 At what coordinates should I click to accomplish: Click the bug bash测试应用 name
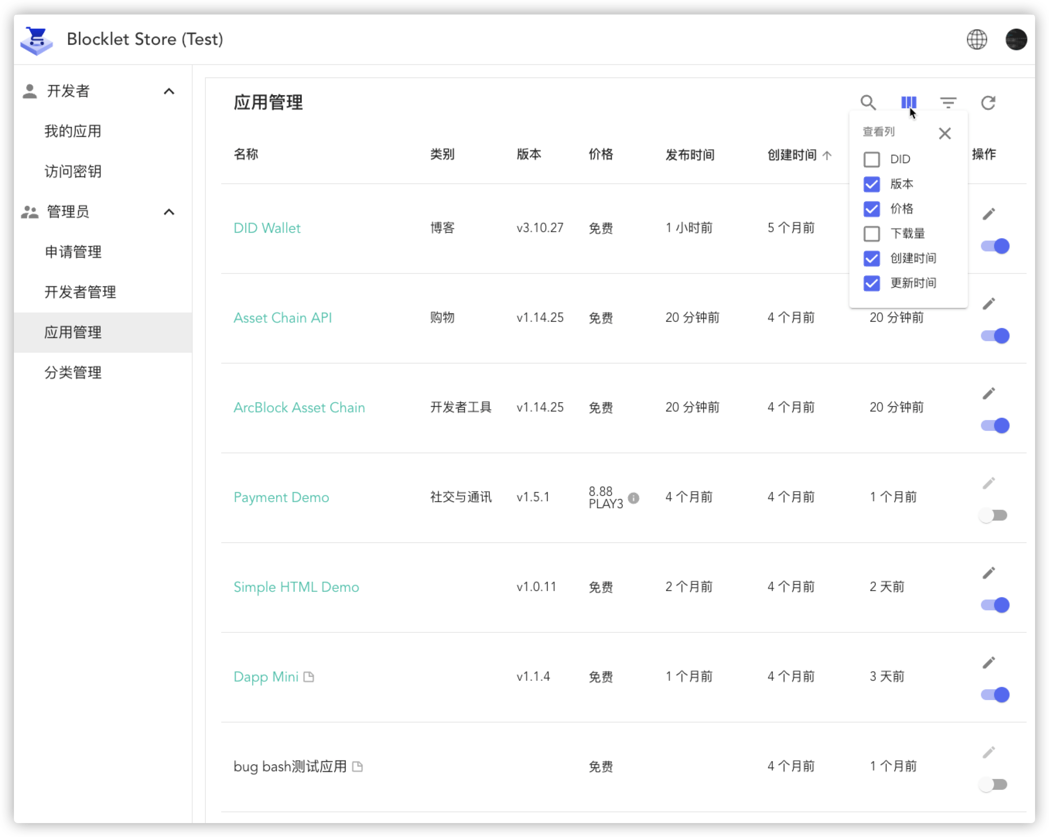pos(290,767)
